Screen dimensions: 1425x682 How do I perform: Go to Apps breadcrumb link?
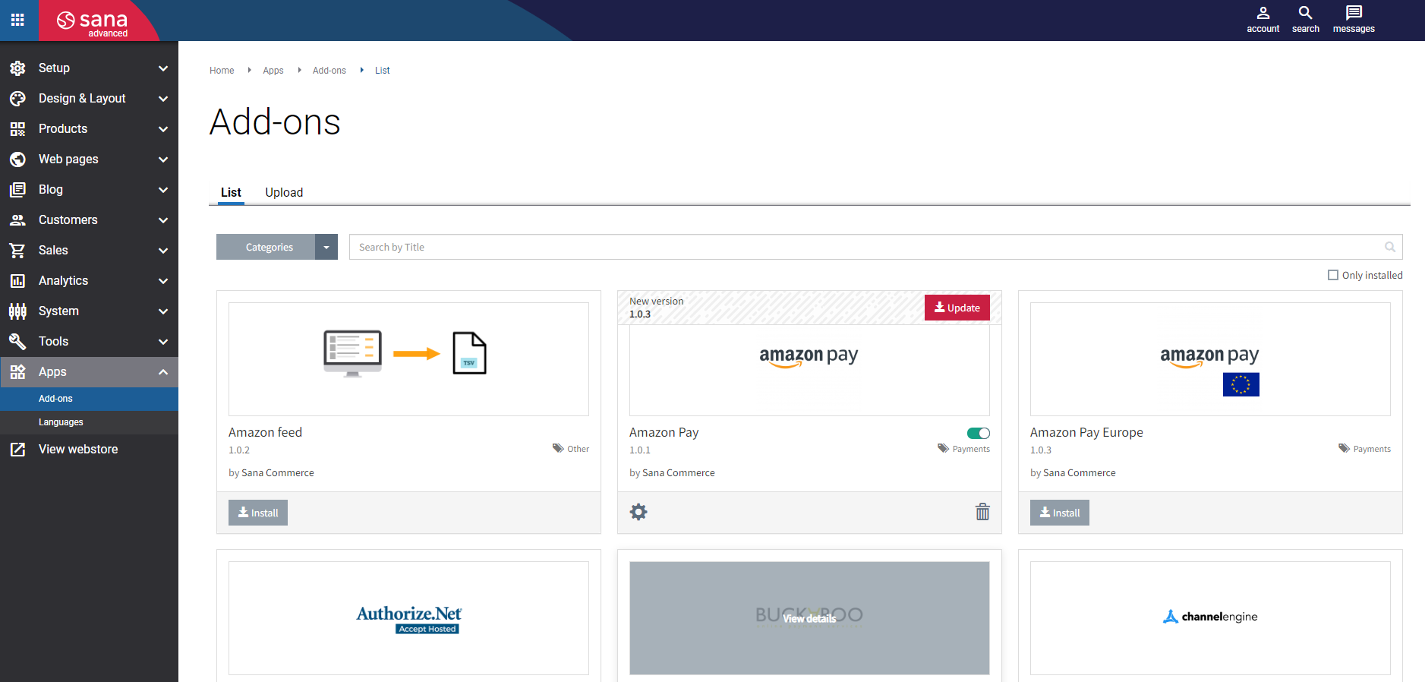click(273, 71)
